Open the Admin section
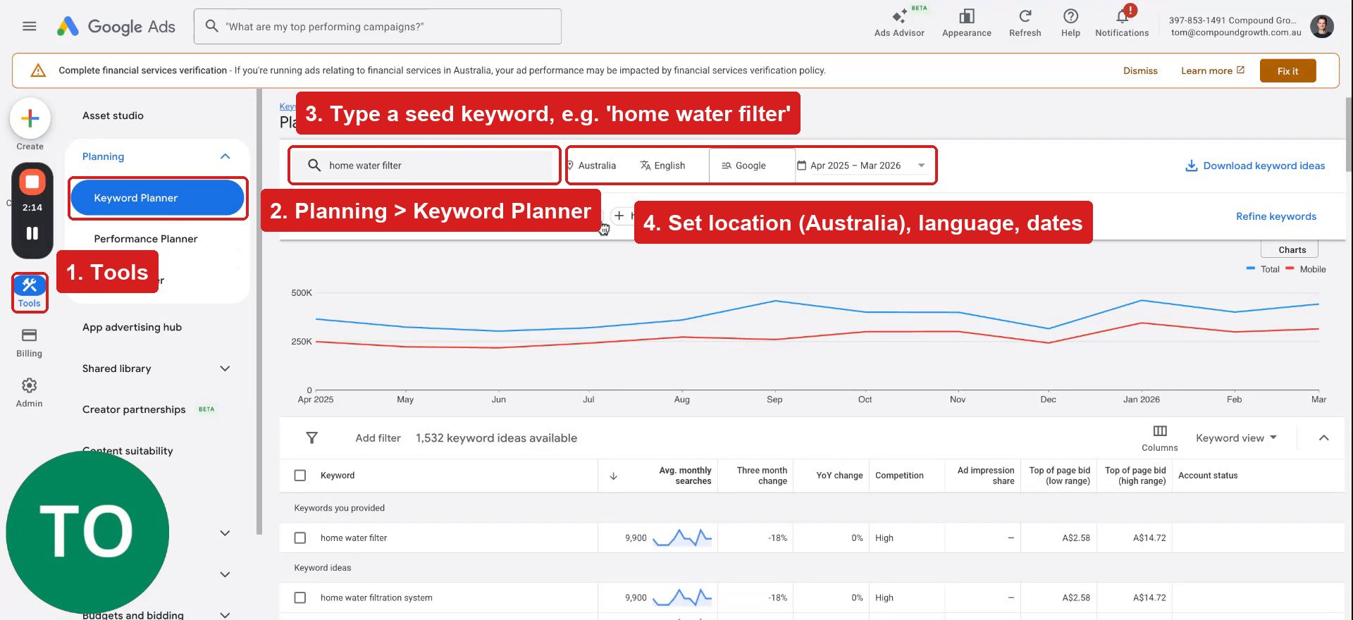1353x620 pixels. click(x=30, y=392)
